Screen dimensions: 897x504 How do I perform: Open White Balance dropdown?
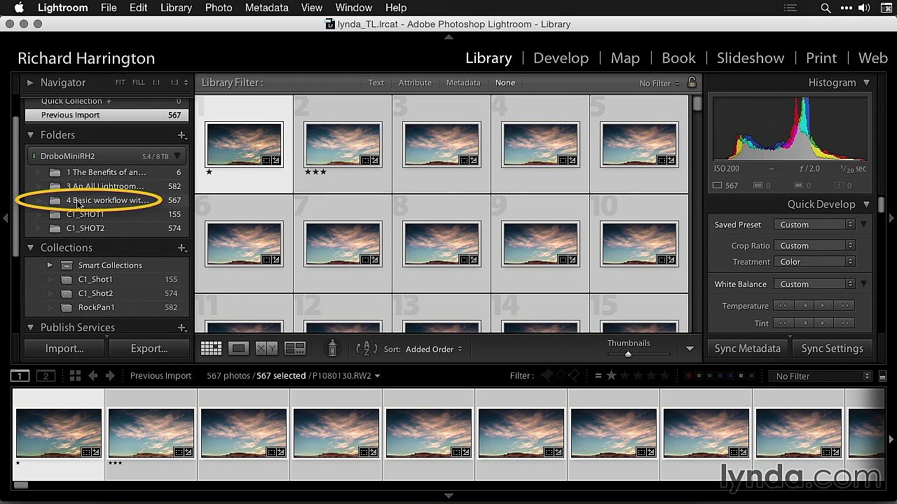(x=814, y=284)
